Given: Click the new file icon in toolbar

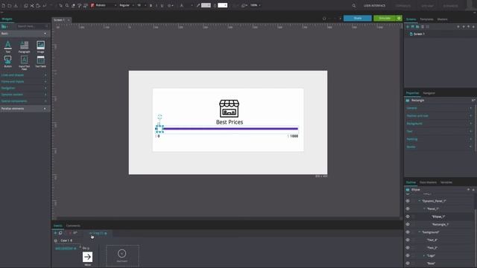Looking at the screenshot, I should (3, 5).
